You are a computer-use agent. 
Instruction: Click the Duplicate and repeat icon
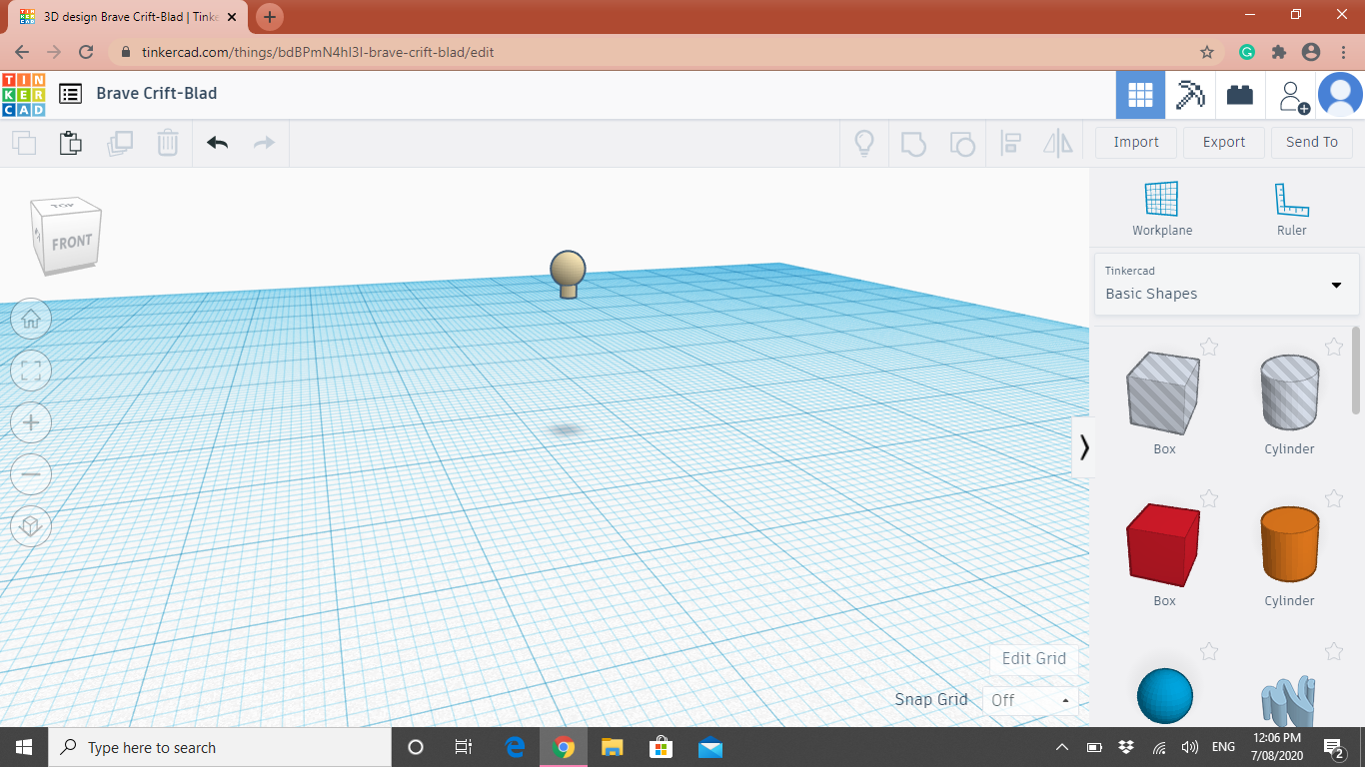[x=120, y=143]
